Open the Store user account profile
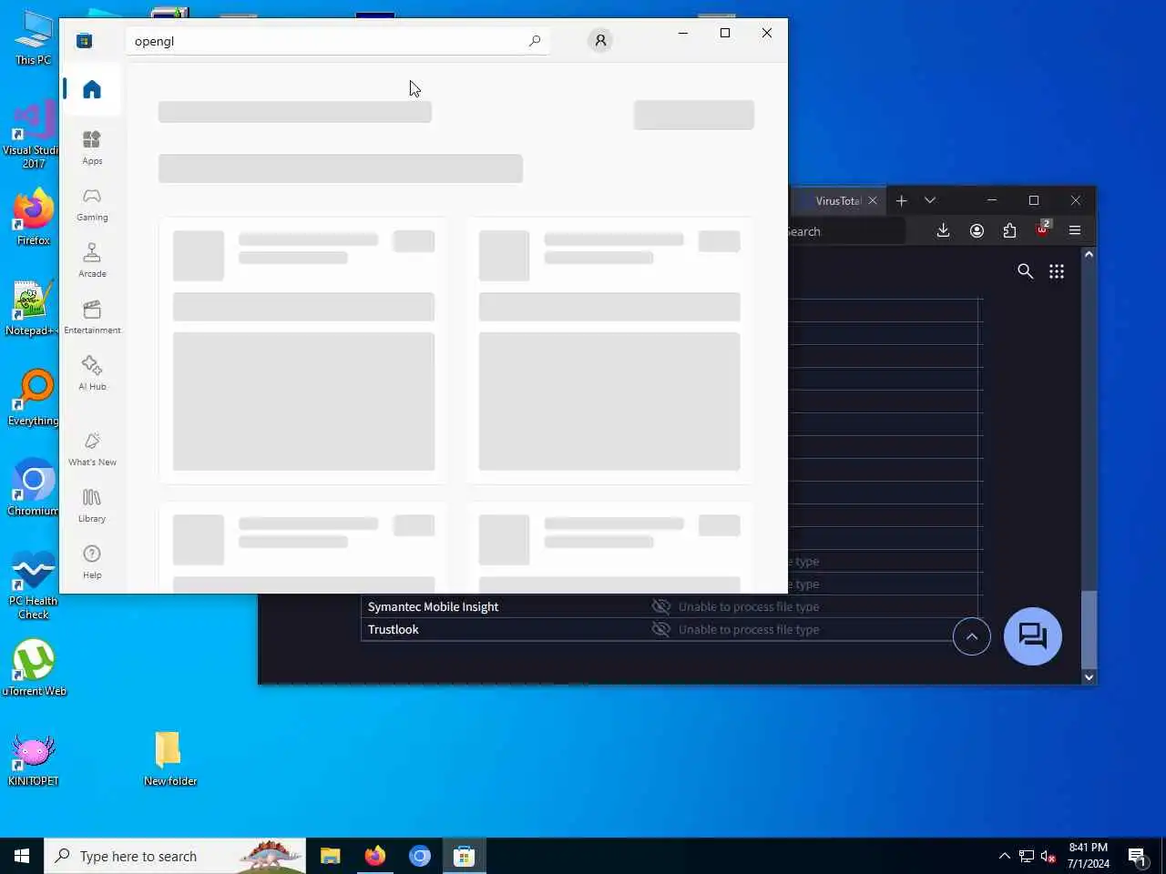This screenshot has height=874, width=1166. [x=600, y=40]
